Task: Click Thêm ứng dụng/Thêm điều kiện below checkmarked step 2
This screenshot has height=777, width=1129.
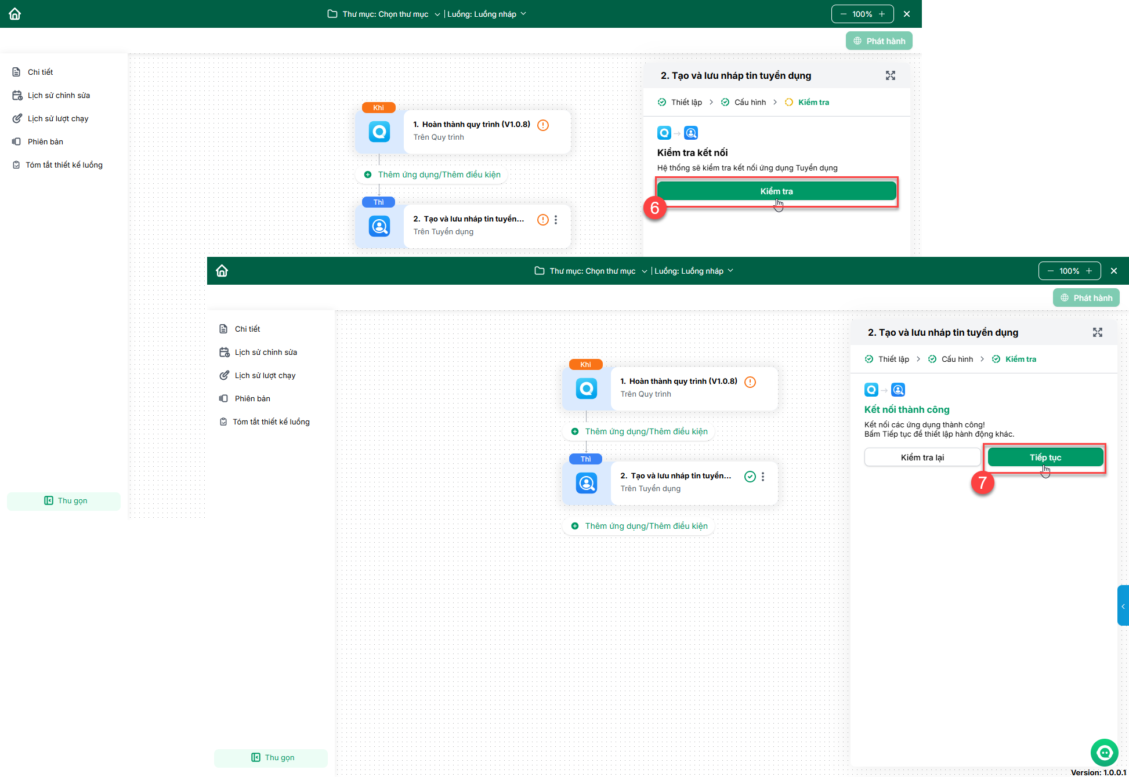Action: click(646, 526)
